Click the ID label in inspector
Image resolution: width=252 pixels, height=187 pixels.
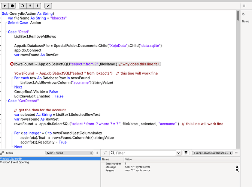click(x=243, y=14)
